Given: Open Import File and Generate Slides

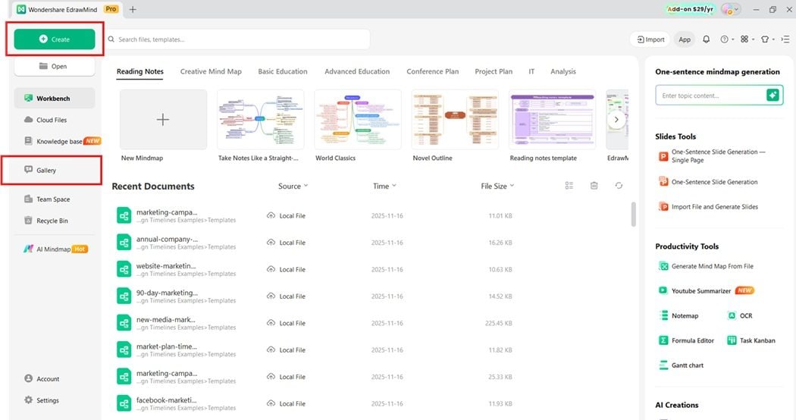Looking at the screenshot, I should point(708,207).
